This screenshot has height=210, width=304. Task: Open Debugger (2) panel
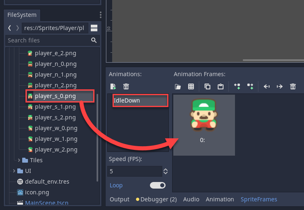tap(156, 199)
